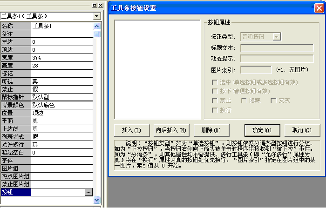
Task: Close the property panel with X icon
Action: click(x=102, y=5)
